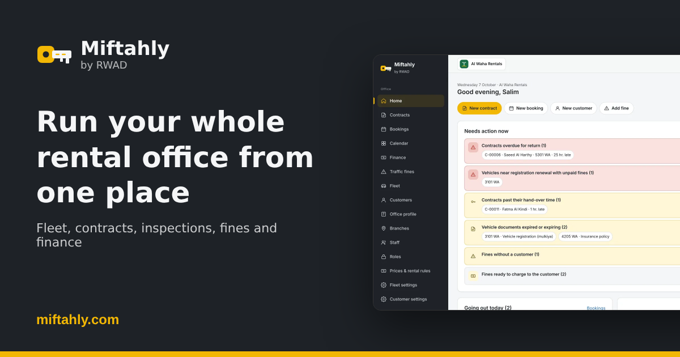Click the Office profile icon

[384, 214]
